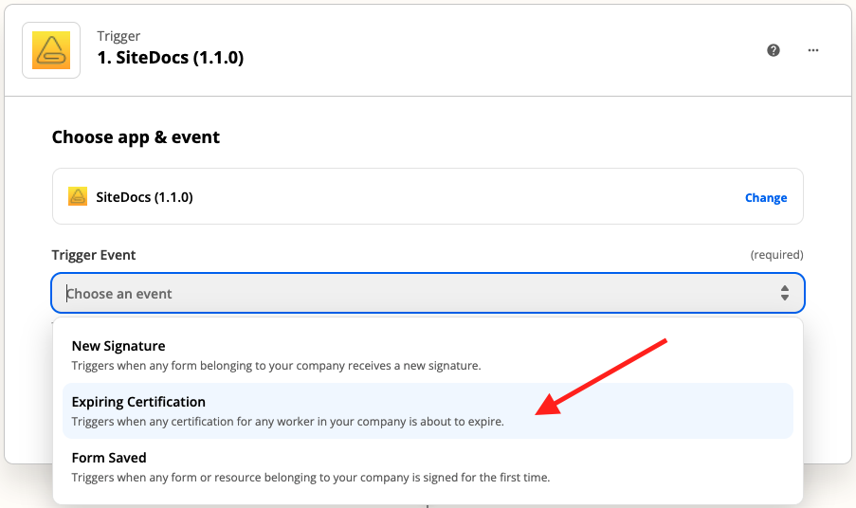Screen dimensions: 856x508
Task: Click the '1. SiteDocs (1.1.0)' step title
Action: pyautogui.click(x=171, y=57)
